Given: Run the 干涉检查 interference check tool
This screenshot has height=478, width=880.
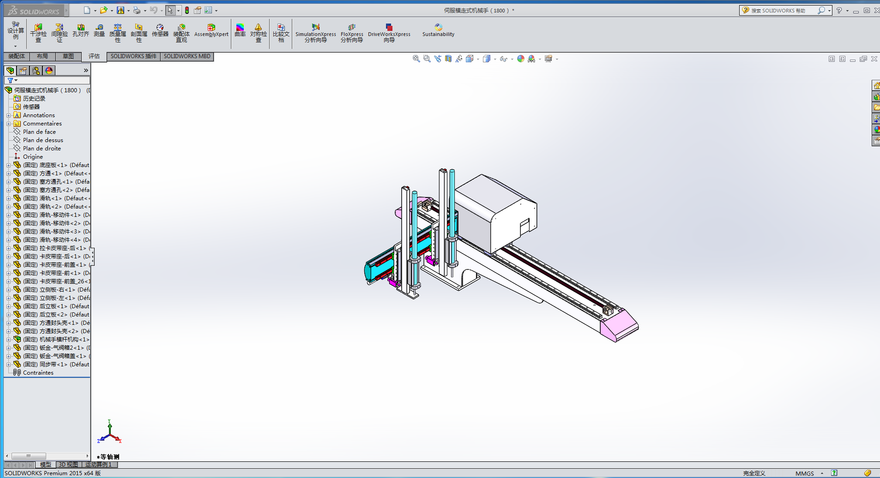Looking at the screenshot, I should (x=38, y=33).
